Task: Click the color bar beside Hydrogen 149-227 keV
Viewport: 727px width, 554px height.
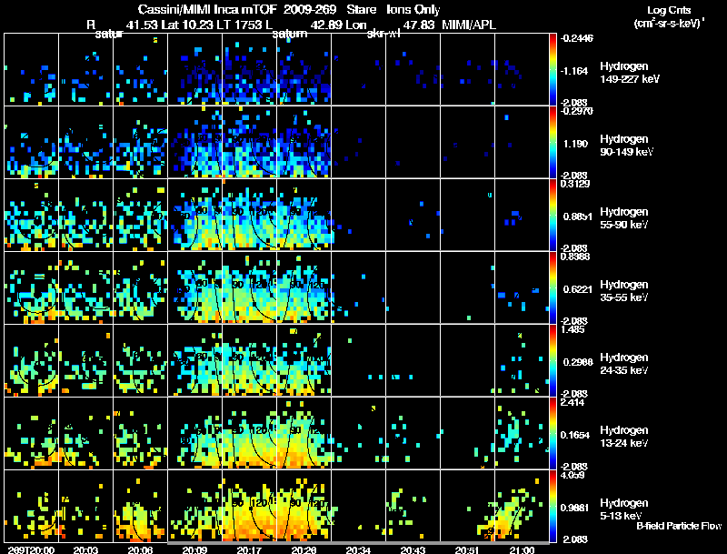Action: click(553, 69)
